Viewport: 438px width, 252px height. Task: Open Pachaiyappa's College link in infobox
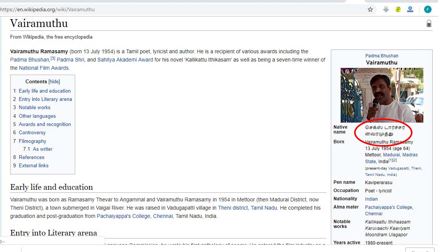click(389, 207)
